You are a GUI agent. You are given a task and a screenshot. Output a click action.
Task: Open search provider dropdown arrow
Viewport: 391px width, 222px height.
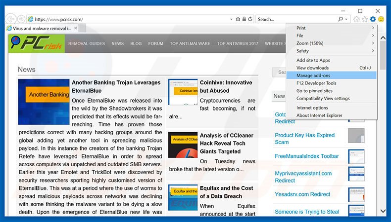pos(346,19)
